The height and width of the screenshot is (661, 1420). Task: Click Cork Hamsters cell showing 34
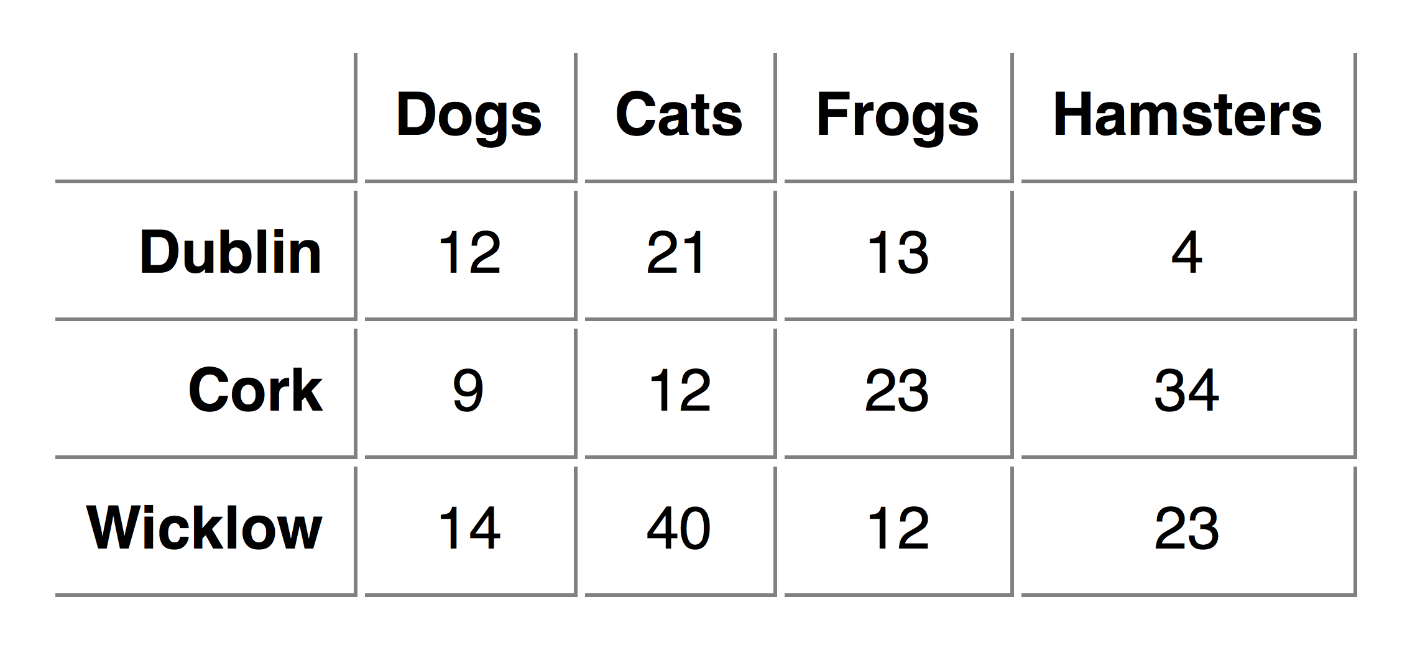[x=1189, y=393]
